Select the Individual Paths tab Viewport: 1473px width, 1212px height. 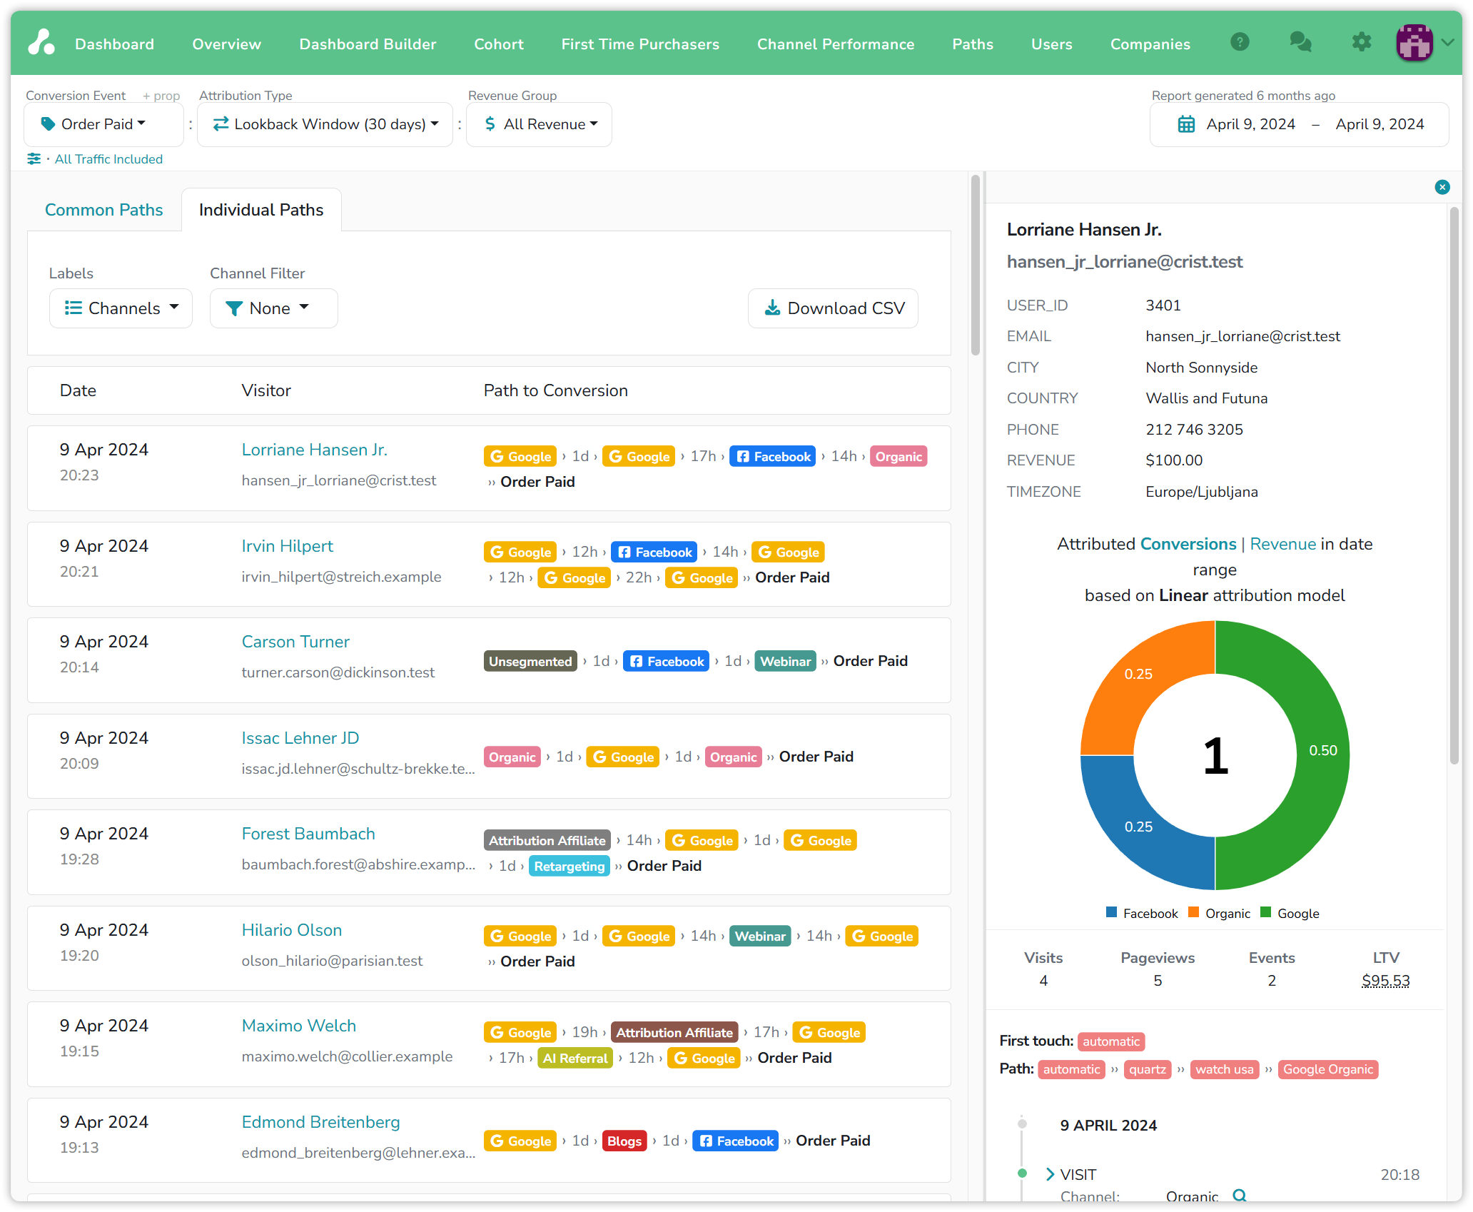pos(261,210)
